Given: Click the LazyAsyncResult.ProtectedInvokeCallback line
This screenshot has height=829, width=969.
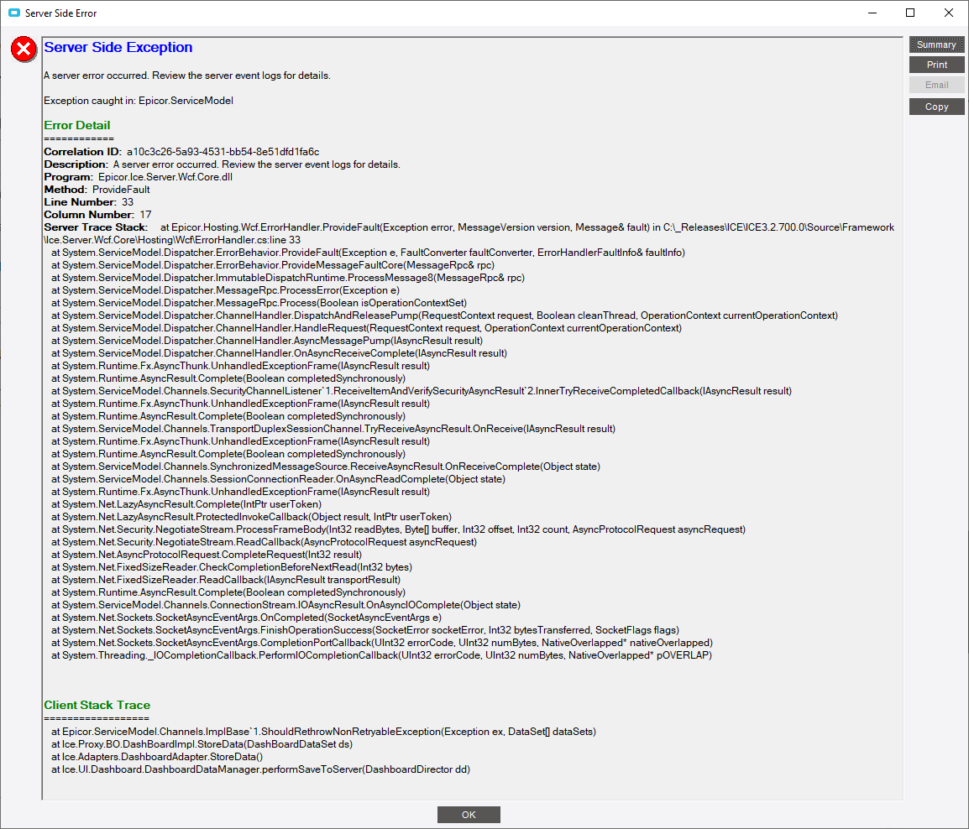Looking at the screenshot, I should [252, 517].
